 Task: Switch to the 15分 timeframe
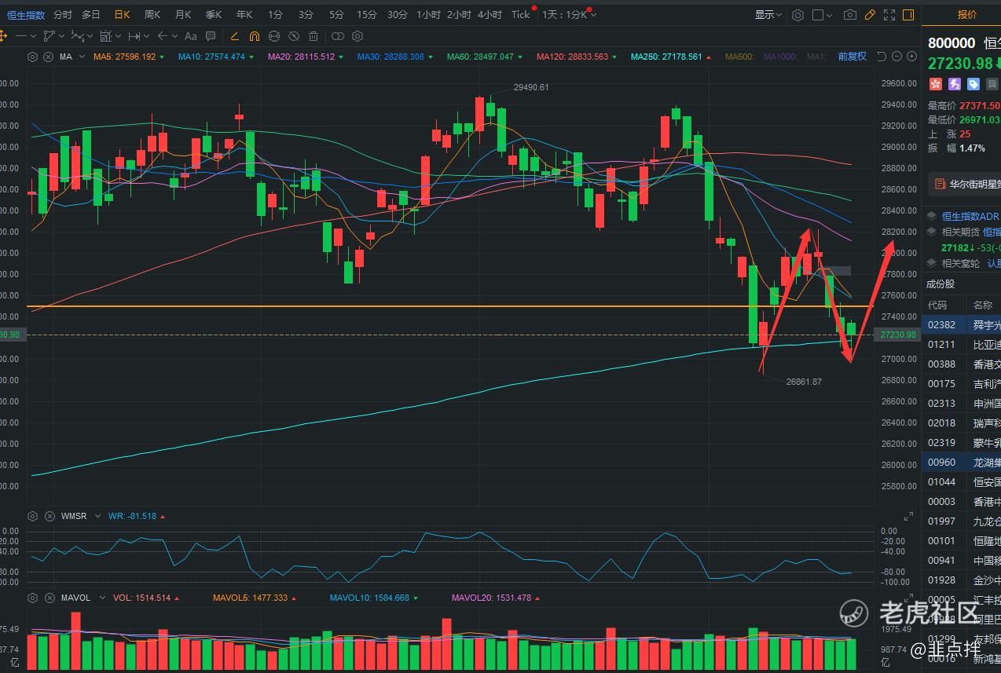[366, 14]
